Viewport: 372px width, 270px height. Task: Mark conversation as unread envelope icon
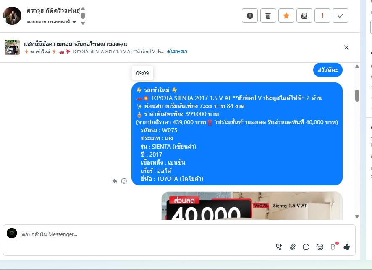[x=304, y=15]
